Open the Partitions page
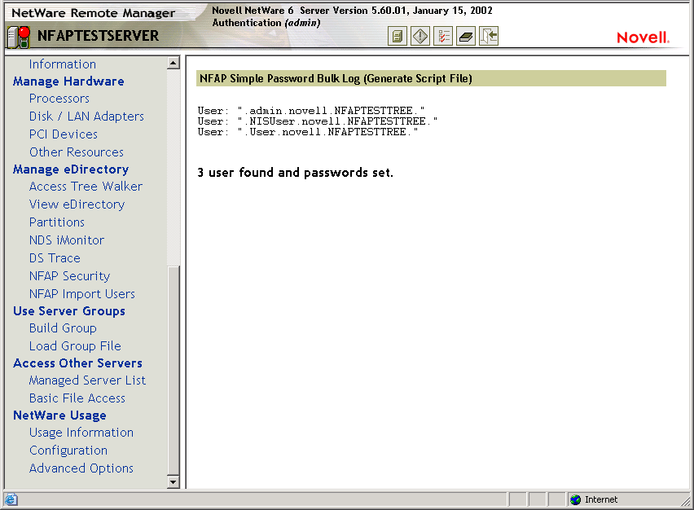The height and width of the screenshot is (510, 694). coord(56,222)
